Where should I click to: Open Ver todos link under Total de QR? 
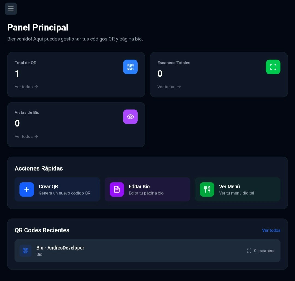26,87
